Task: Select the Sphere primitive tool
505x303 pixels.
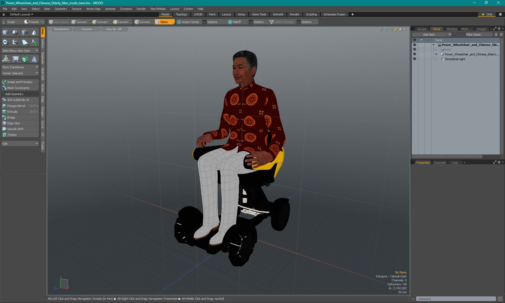Action: tap(15, 33)
